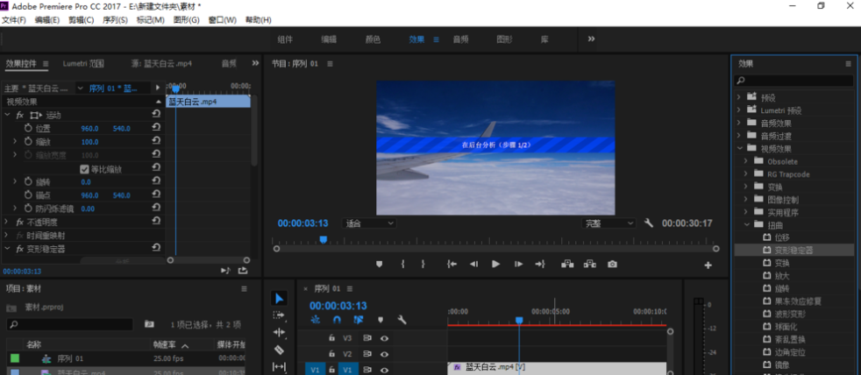Toggle the lock on track V2
The height and width of the screenshot is (375, 861).
tap(331, 354)
